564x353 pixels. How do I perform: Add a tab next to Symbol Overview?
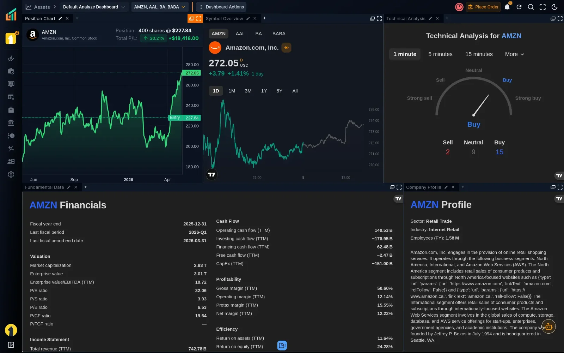click(264, 18)
